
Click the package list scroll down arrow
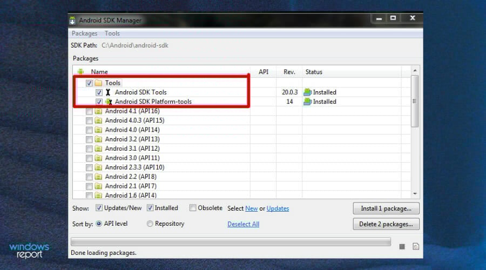[415, 194]
